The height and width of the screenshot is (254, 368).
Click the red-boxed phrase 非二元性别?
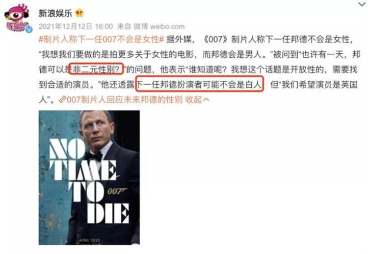point(96,69)
